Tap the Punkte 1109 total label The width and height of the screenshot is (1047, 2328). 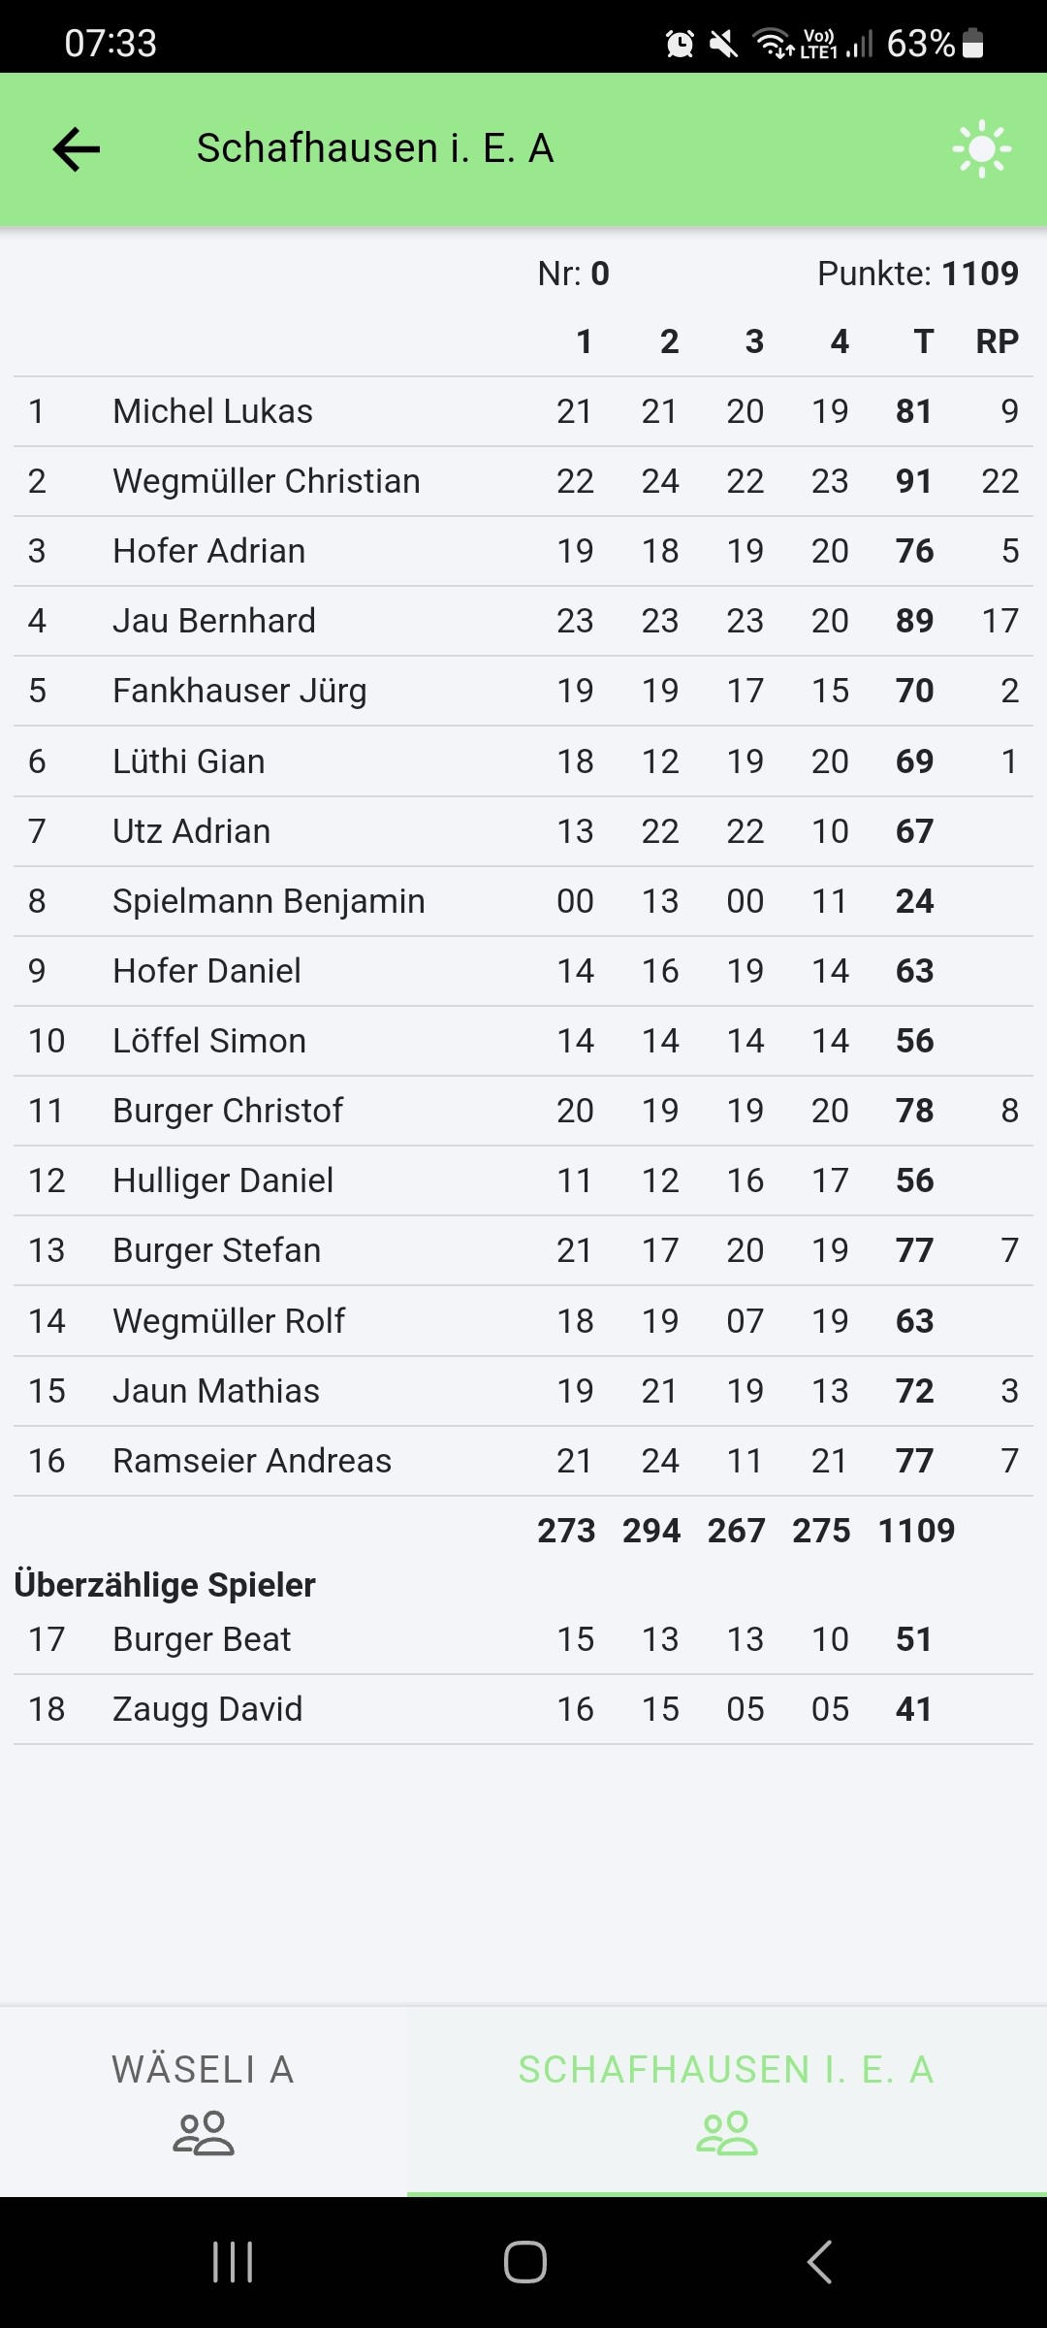pos(917,274)
